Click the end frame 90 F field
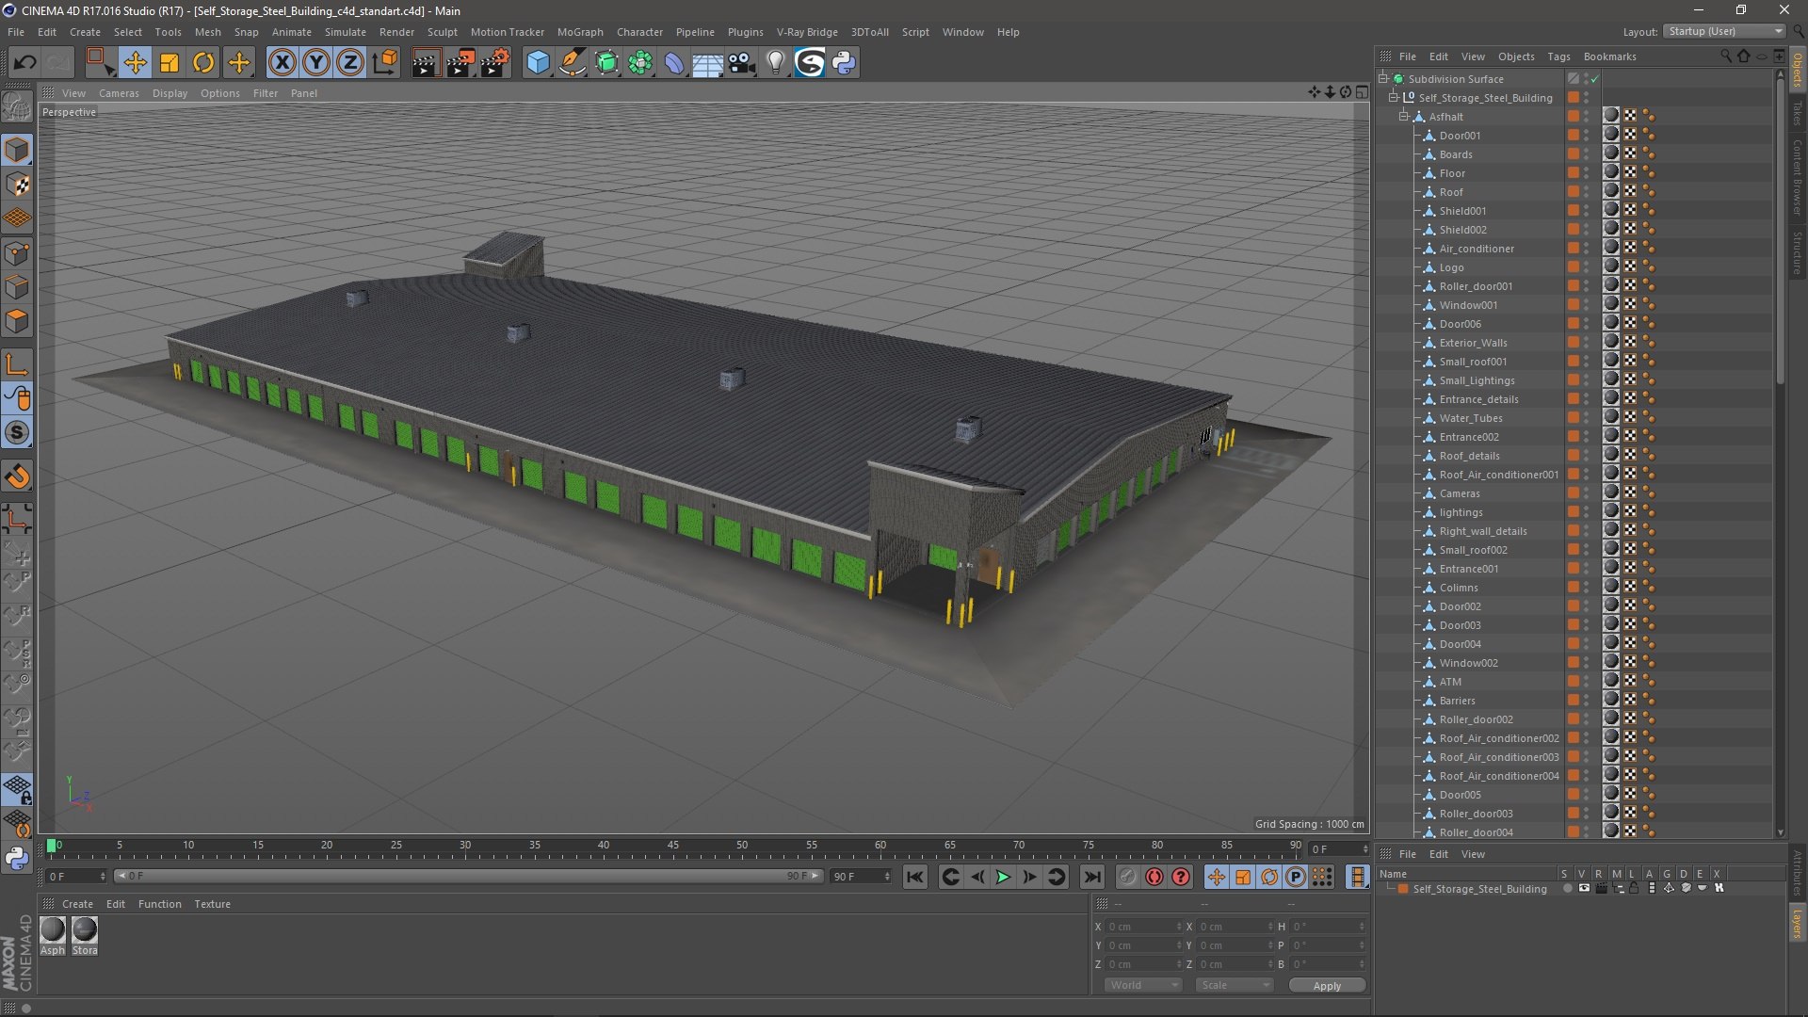 pos(861,877)
